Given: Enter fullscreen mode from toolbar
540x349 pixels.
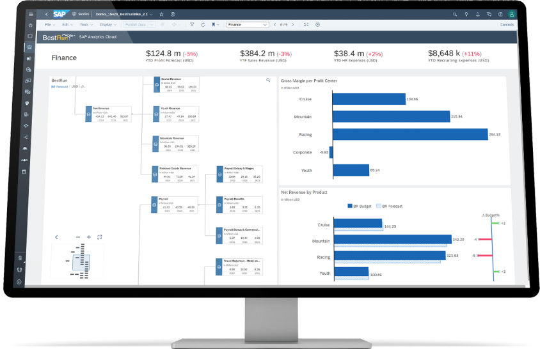Looking at the screenshot, I should point(306,24).
